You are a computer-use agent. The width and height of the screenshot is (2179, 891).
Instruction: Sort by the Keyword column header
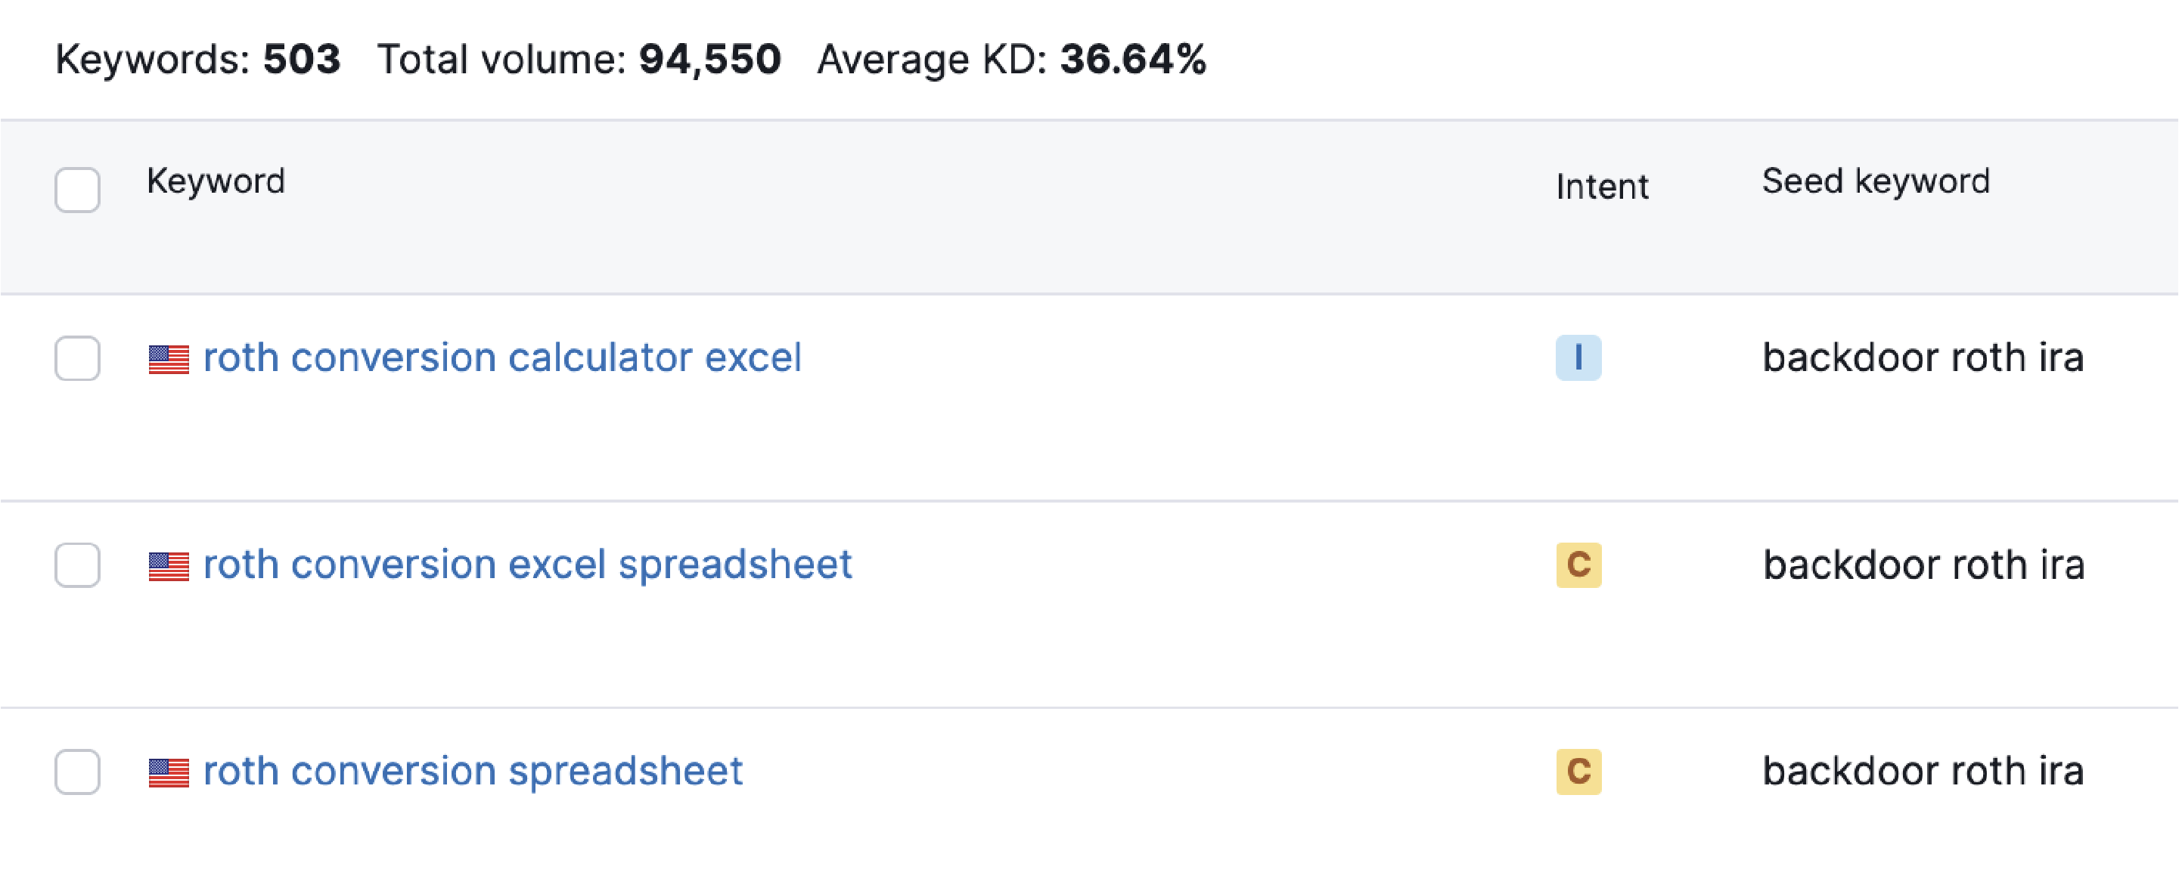click(x=216, y=181)
